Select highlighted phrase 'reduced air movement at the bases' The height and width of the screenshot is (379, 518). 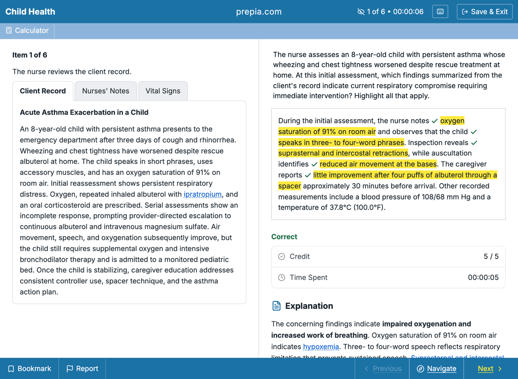click(378, 164)
